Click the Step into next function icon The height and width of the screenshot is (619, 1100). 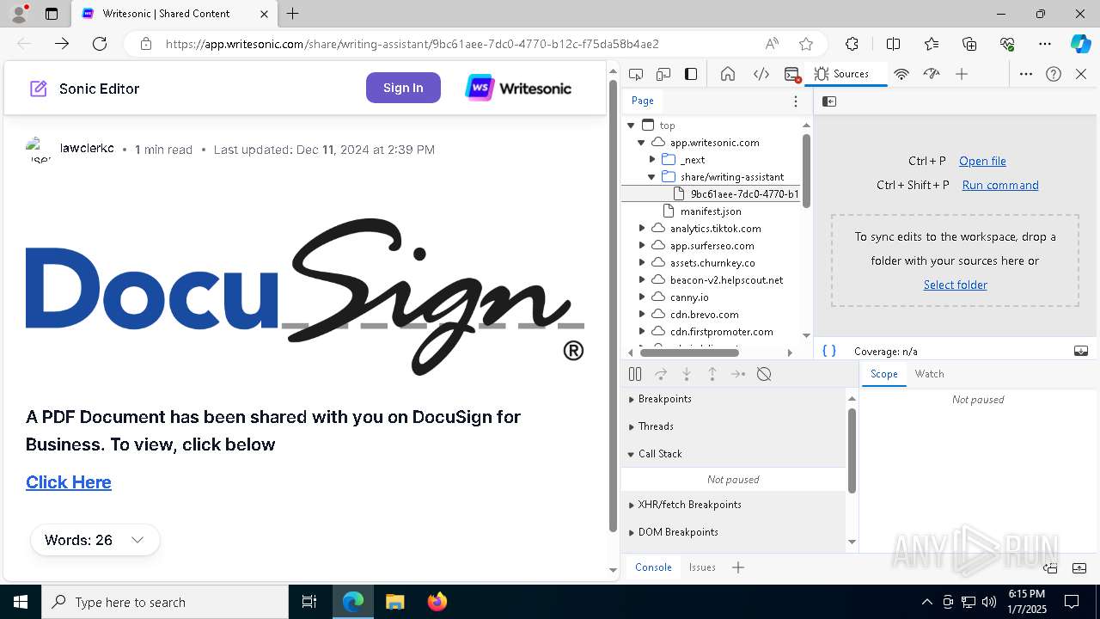(x=687, y=374)
